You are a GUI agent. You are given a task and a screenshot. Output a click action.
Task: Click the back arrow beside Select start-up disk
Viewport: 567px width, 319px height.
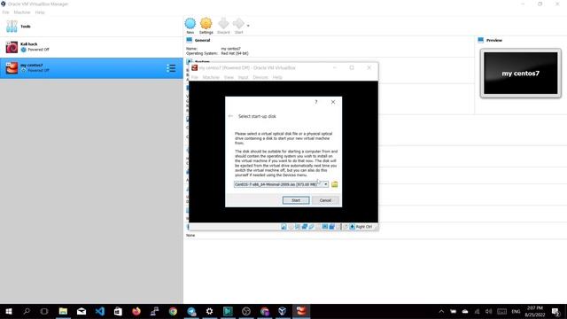pos(230,116)
